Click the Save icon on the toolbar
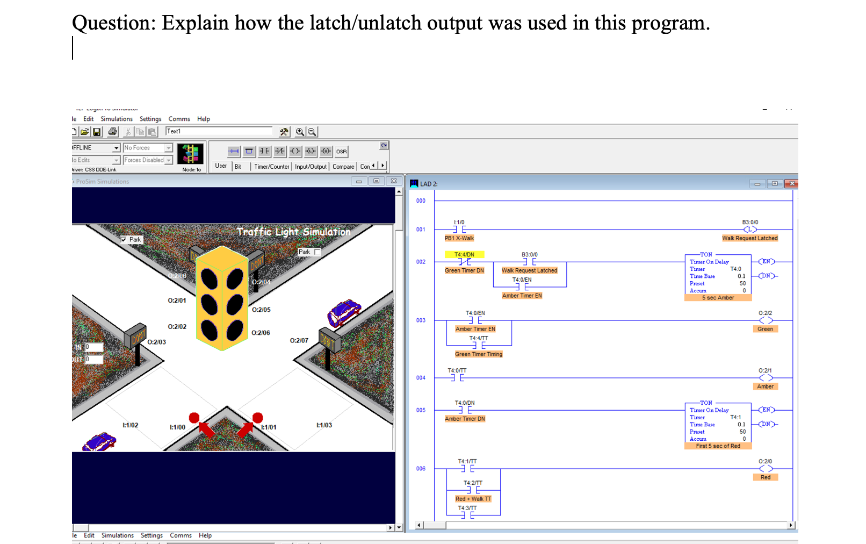The width and height of the screenshot is (866, 544). click(x=97, y=131)
